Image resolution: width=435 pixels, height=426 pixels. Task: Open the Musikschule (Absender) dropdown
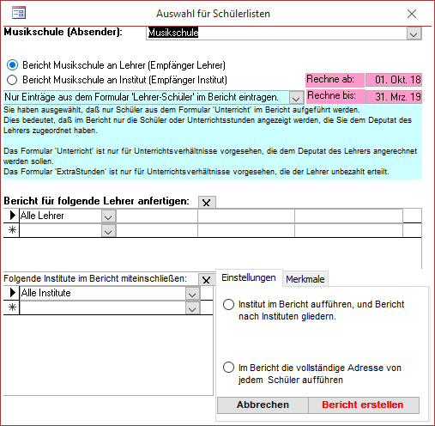(414, 33)
